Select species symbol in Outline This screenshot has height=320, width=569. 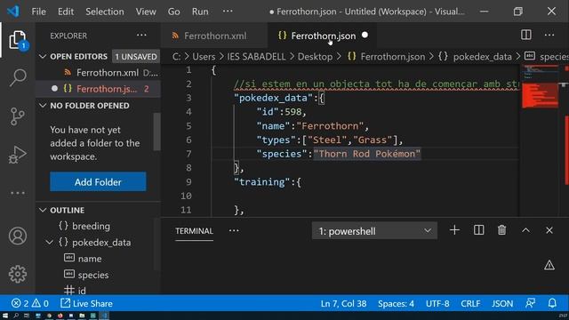tap(92, 275)
